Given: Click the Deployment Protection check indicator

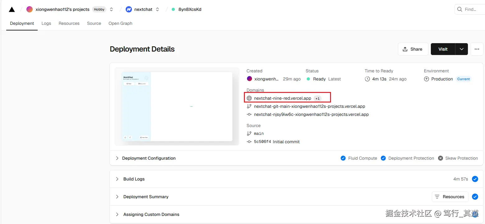Looking at the screenshot, I should (x=383, y=158).
